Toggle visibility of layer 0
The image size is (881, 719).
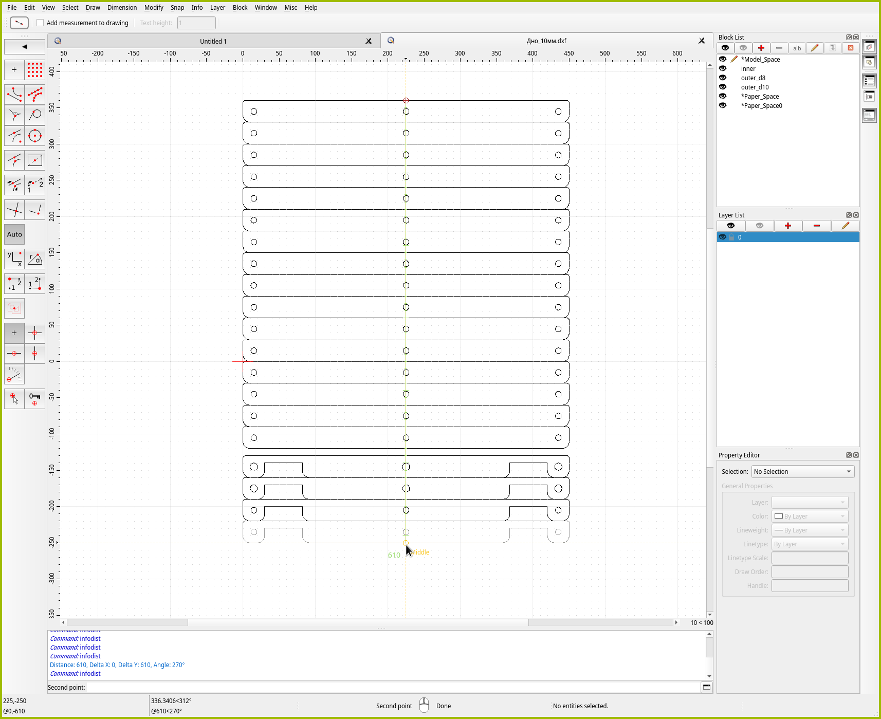pos(723,237)
